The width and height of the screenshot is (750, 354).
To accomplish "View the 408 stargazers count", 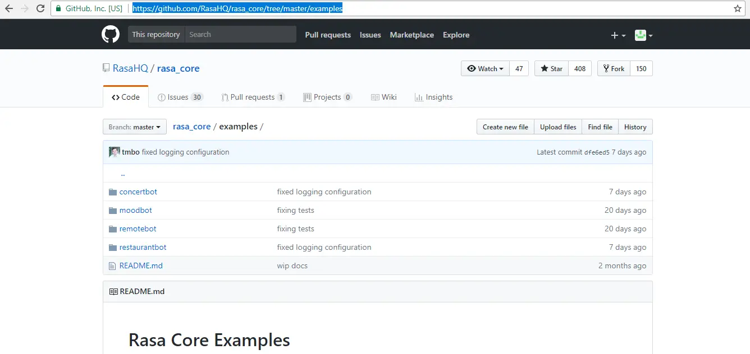I will [580, 68].
